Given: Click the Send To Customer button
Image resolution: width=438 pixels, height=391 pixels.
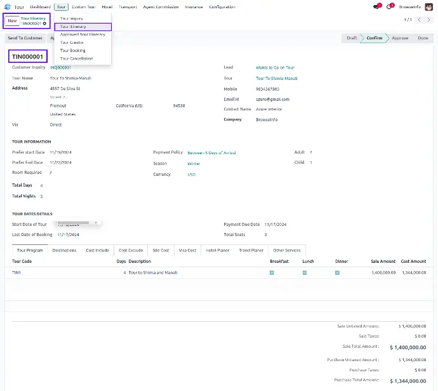Looking at the screenshot, I should point(24,38).
